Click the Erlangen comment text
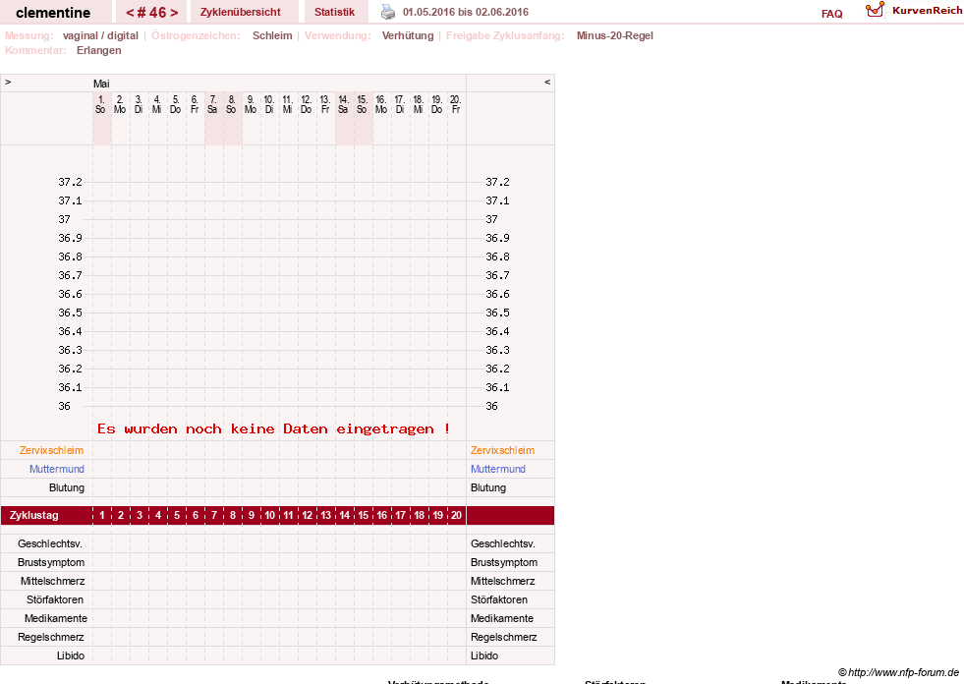Image resolution: width=964 pixels, height=684 pixels. tap(99, 50)
